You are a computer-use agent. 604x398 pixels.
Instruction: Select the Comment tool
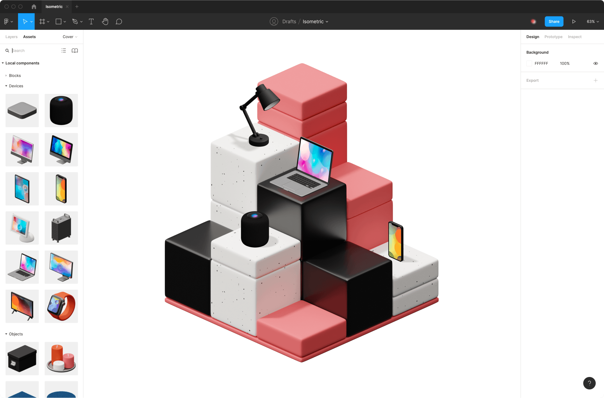119,22
